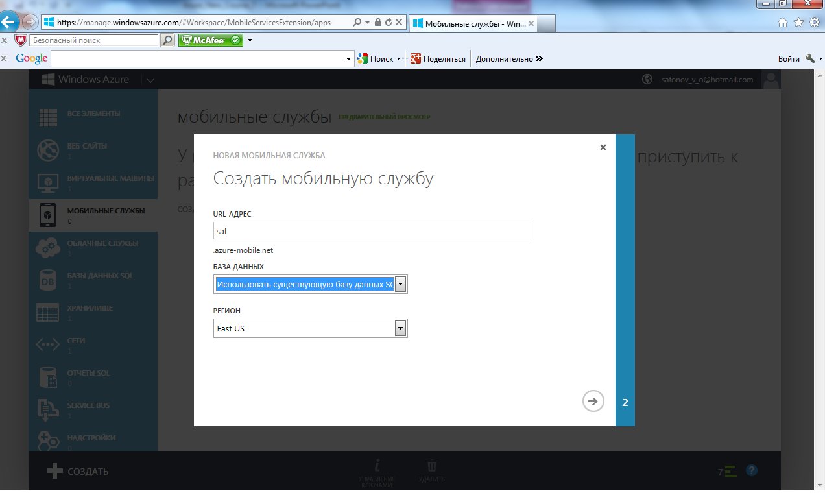Click the search magnifier in address bar

click(x=357, y=22)
